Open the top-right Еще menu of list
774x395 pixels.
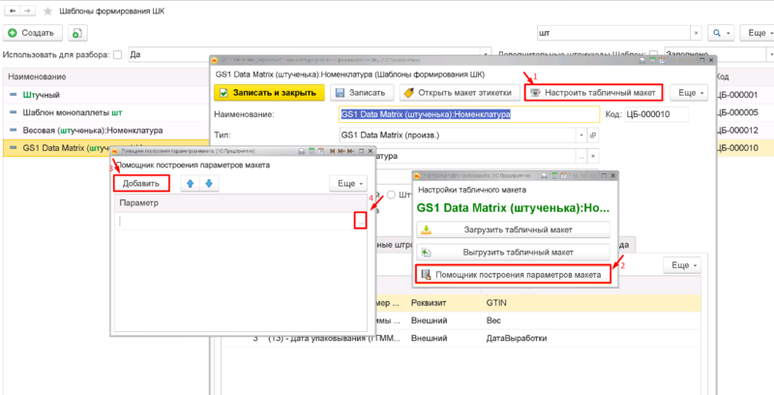(x=757, y=33)
